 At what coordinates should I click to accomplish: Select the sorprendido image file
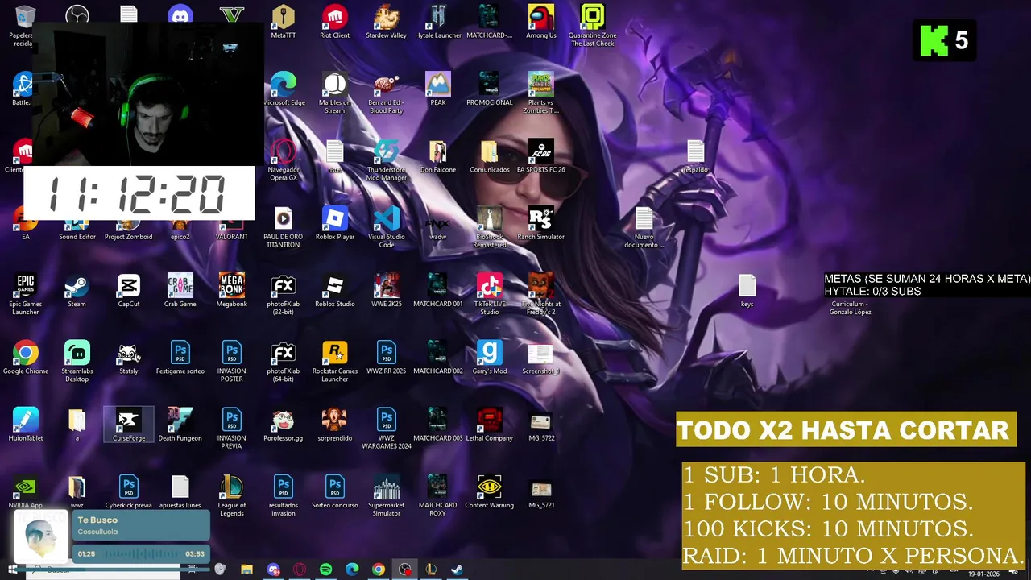click(334, 425)
